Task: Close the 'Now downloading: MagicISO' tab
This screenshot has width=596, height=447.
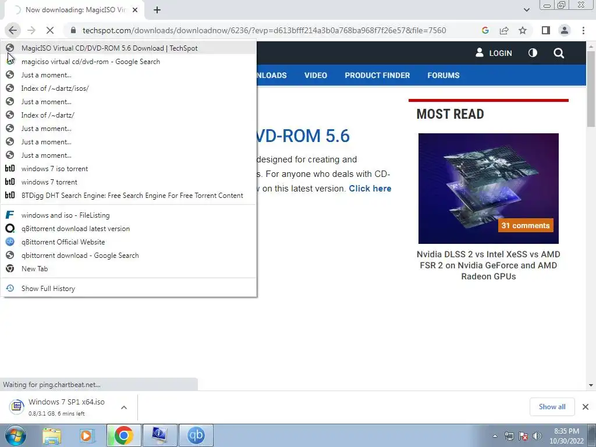Action: (135, 10)
